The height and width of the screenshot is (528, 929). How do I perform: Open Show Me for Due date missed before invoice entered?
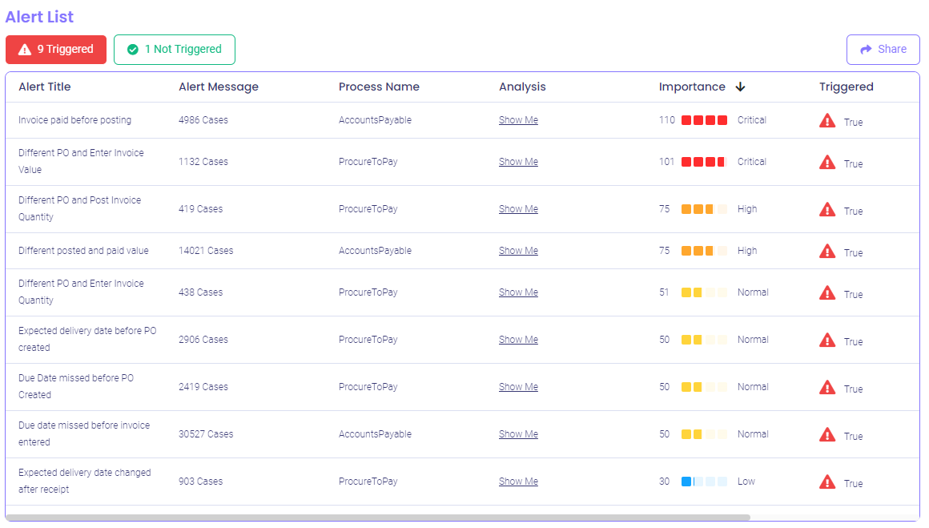click(x=518, y=433)
